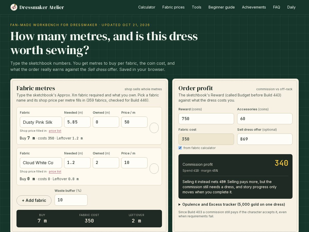Click the LEFTOVER 2 m total
The image size is (309, 232).
click(x=136, y=219)
